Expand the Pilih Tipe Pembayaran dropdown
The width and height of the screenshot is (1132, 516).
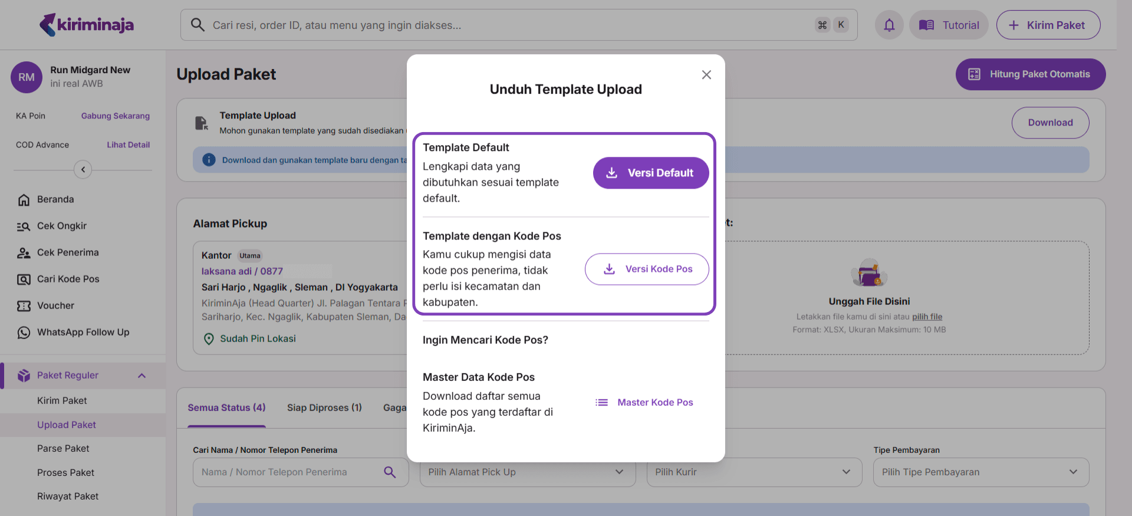click(980, 472)
